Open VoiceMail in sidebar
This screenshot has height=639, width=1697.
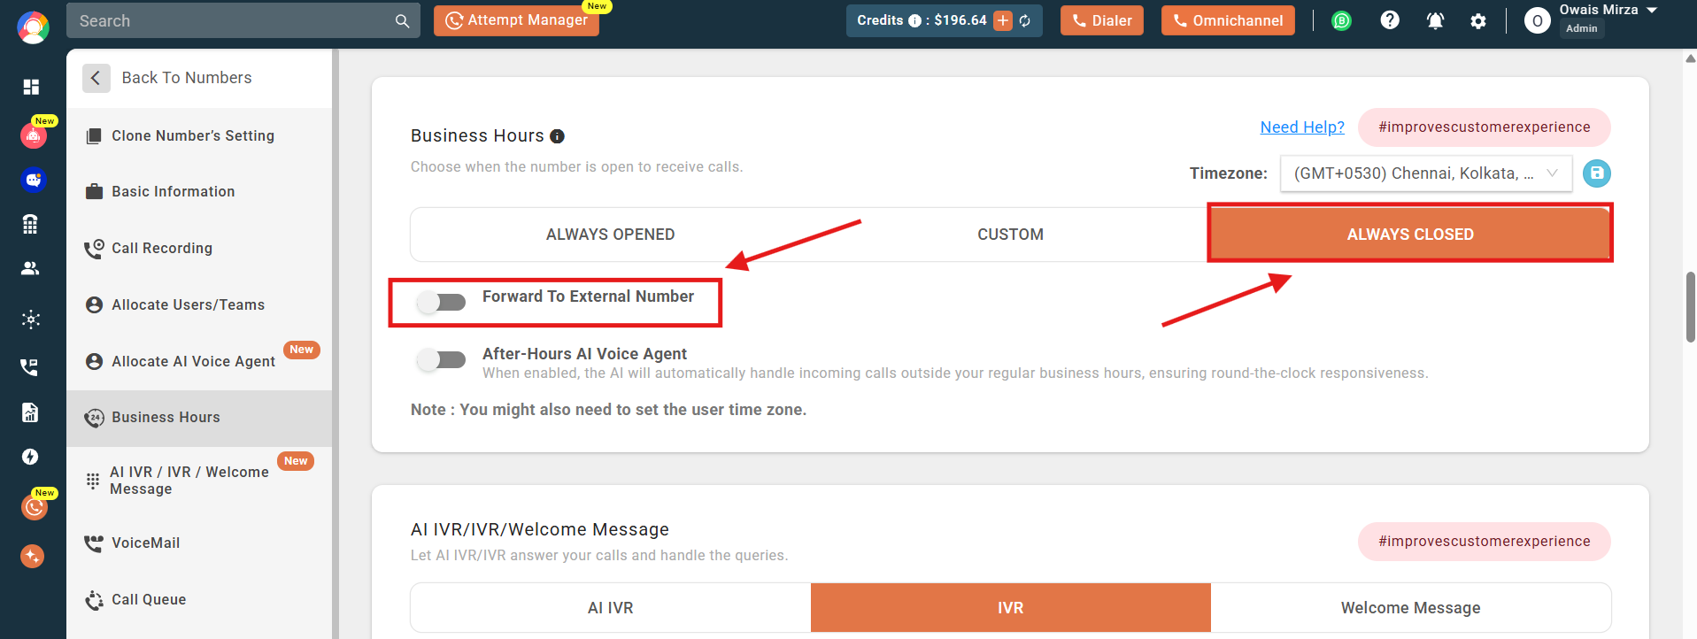tap(199, 543)
